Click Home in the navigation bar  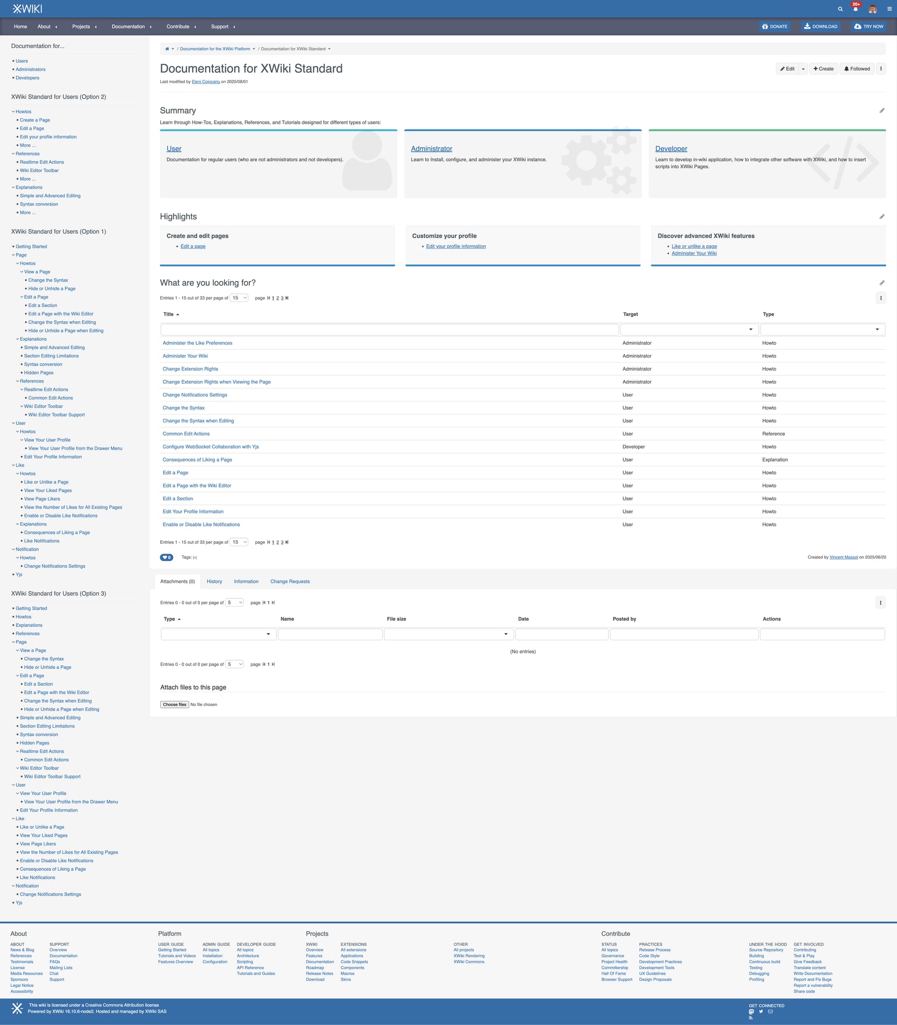tap(21, 27)
